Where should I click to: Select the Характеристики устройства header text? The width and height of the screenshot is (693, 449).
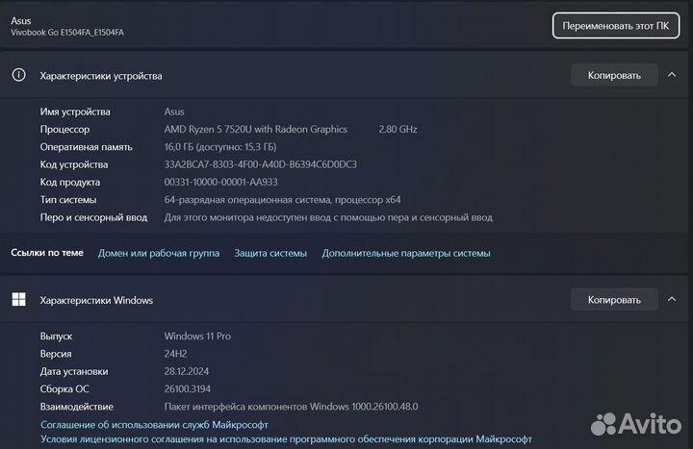coord(101,76)
